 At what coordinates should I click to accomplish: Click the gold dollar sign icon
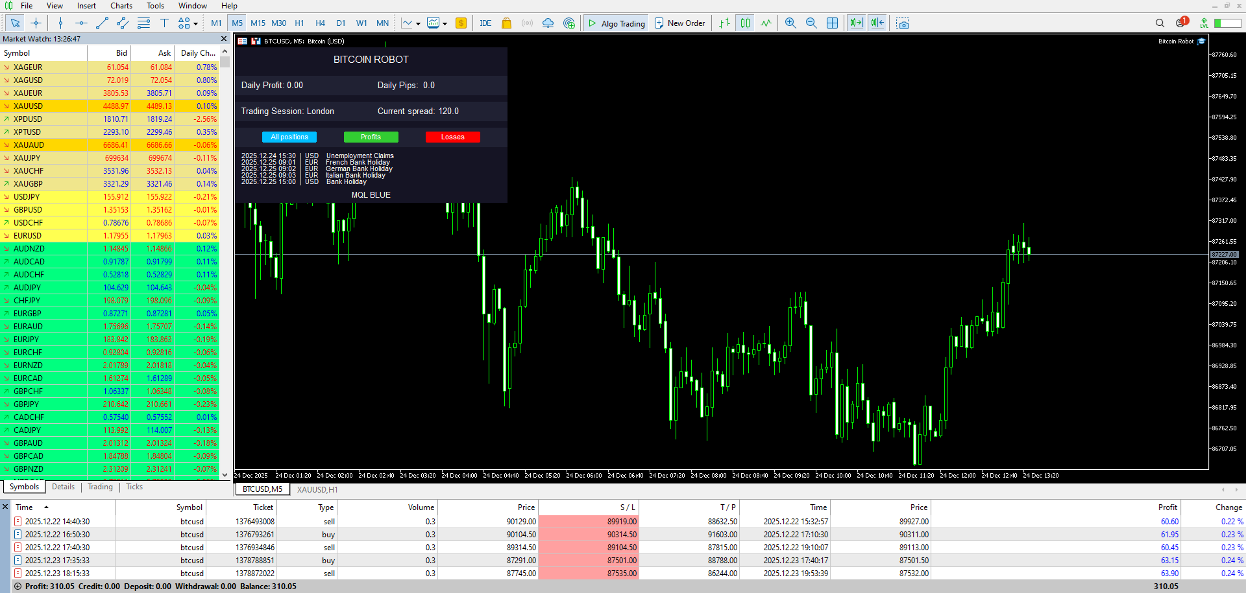coord(461,23)
